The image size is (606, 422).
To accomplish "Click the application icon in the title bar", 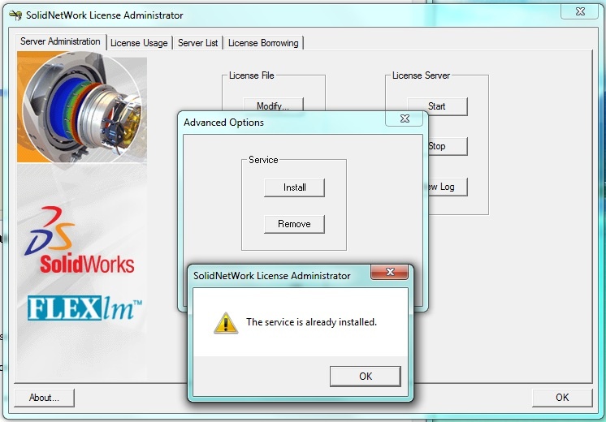I will tap(15, 15).
